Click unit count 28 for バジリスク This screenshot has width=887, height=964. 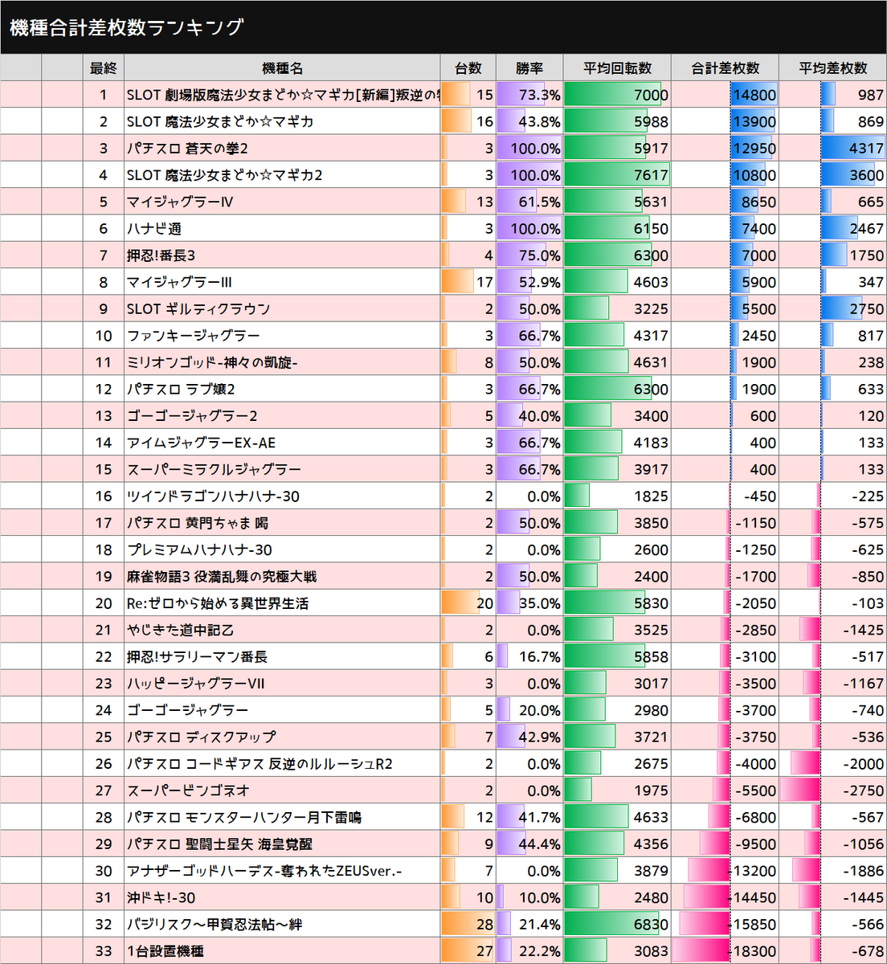pos(484,925)
